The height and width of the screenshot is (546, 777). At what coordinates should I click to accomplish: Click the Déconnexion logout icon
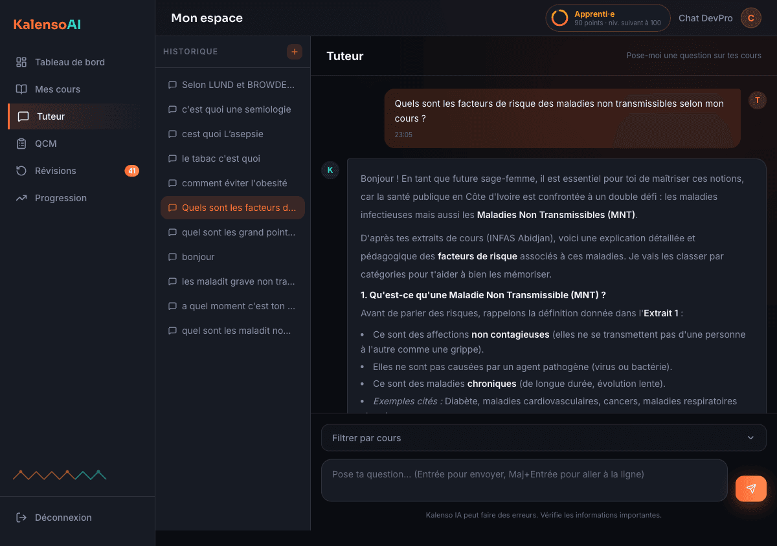click(x=21, y=518)
